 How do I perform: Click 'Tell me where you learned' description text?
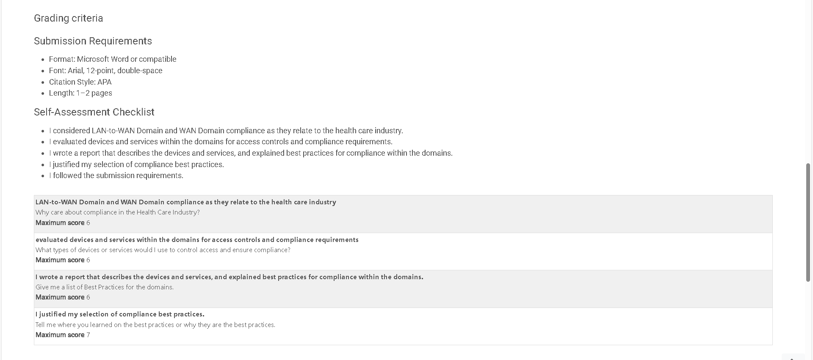coord(155,325)
